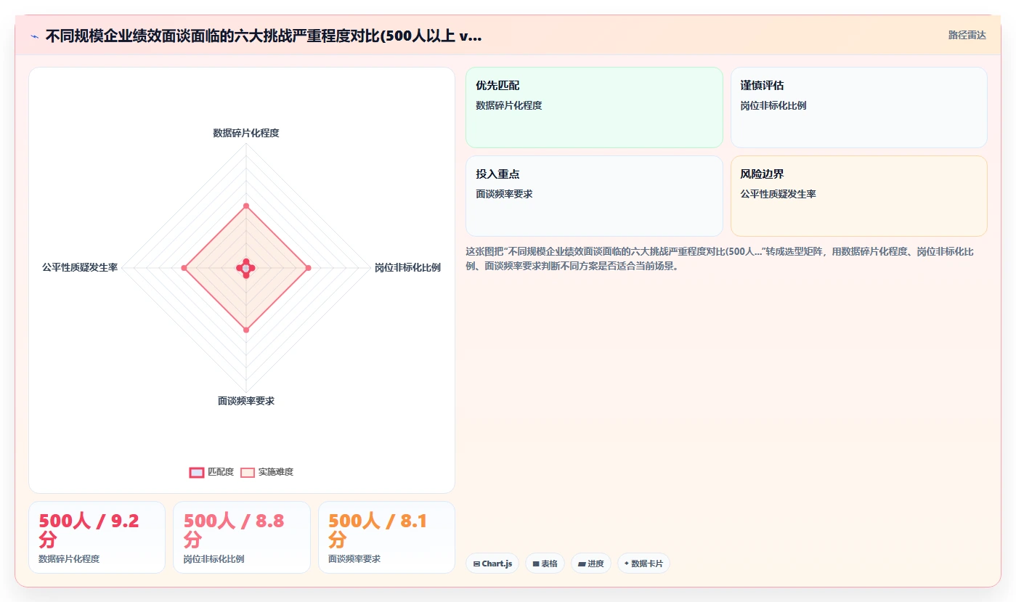Click the lightning icon beside the title
1016x602 pixels.
tap(34, 36)
